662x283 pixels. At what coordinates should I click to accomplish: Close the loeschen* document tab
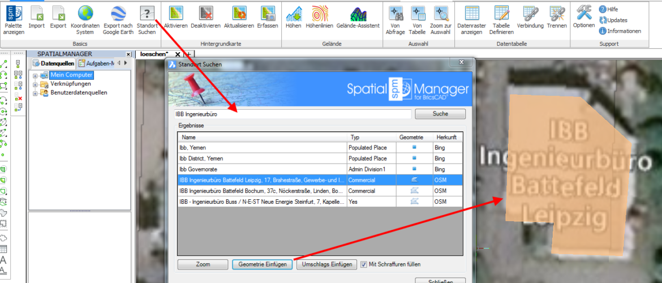[177, 54]
